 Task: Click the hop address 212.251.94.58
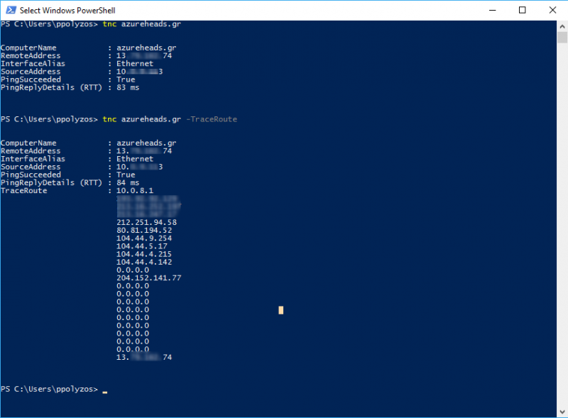146,222
